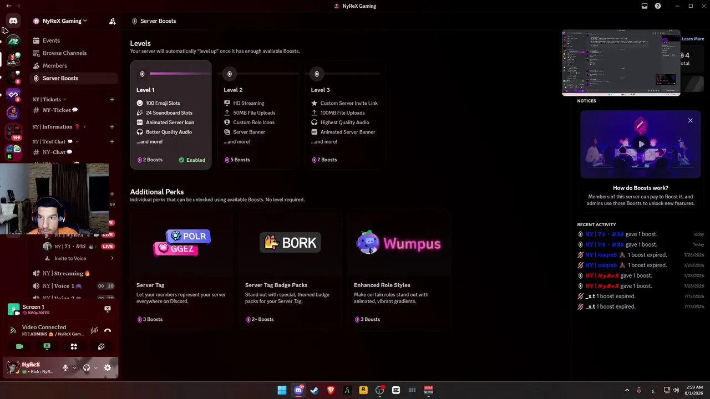Select the Level 2 perks card
The height and width of the screenshot is (399, 710).
(258, 115)
